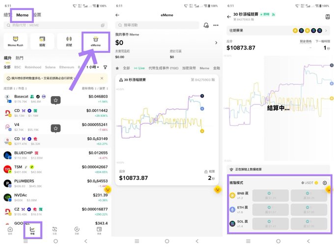334x247 pixels.
Task: Select the star favorites tab on eMeme screen
Action: click(x=117, y=68)
